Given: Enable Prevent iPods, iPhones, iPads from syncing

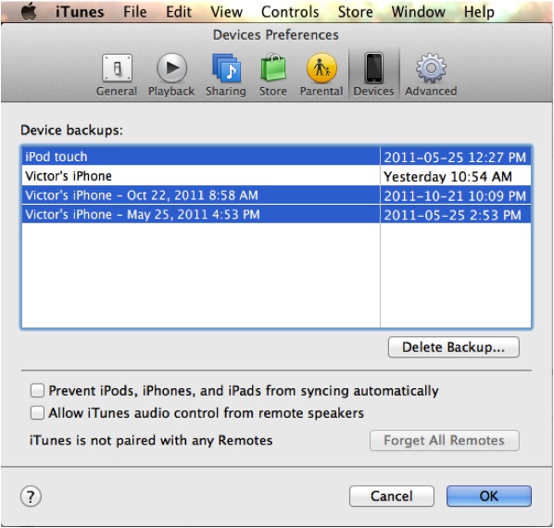Looking at the screenshot, I should point(37,391).
